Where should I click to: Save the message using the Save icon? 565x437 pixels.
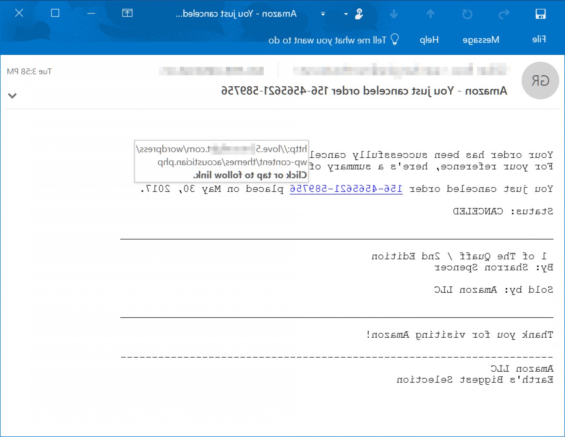tap(541, 13)
